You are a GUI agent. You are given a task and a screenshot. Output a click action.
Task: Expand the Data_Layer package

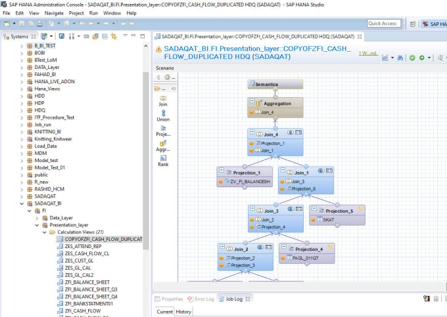tap(37, 218)
